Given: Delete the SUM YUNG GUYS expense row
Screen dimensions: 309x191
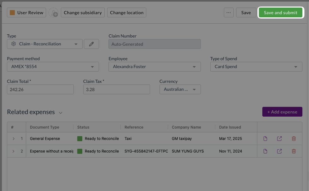Looking at the screenshot, I should (294, 151).
